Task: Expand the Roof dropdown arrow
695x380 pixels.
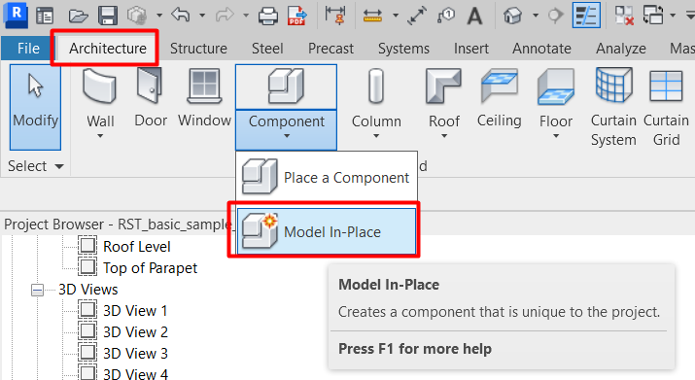Action: [x=444, y=136]
